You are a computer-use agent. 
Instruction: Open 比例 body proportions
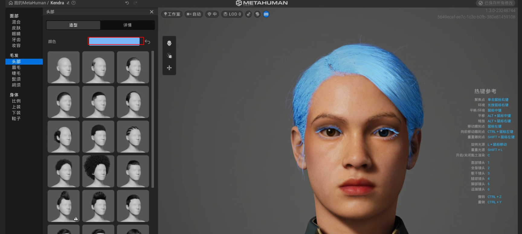pyautogui.click(x=16, y=101)
